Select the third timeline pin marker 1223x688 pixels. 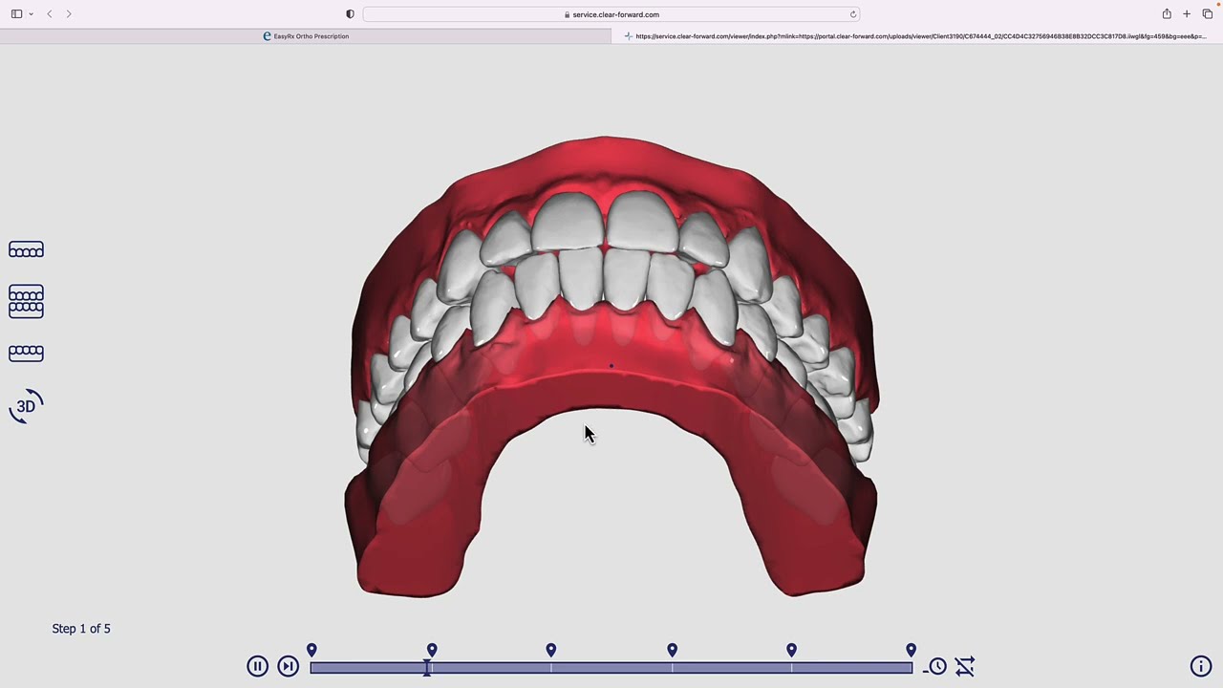pos(551,650)
